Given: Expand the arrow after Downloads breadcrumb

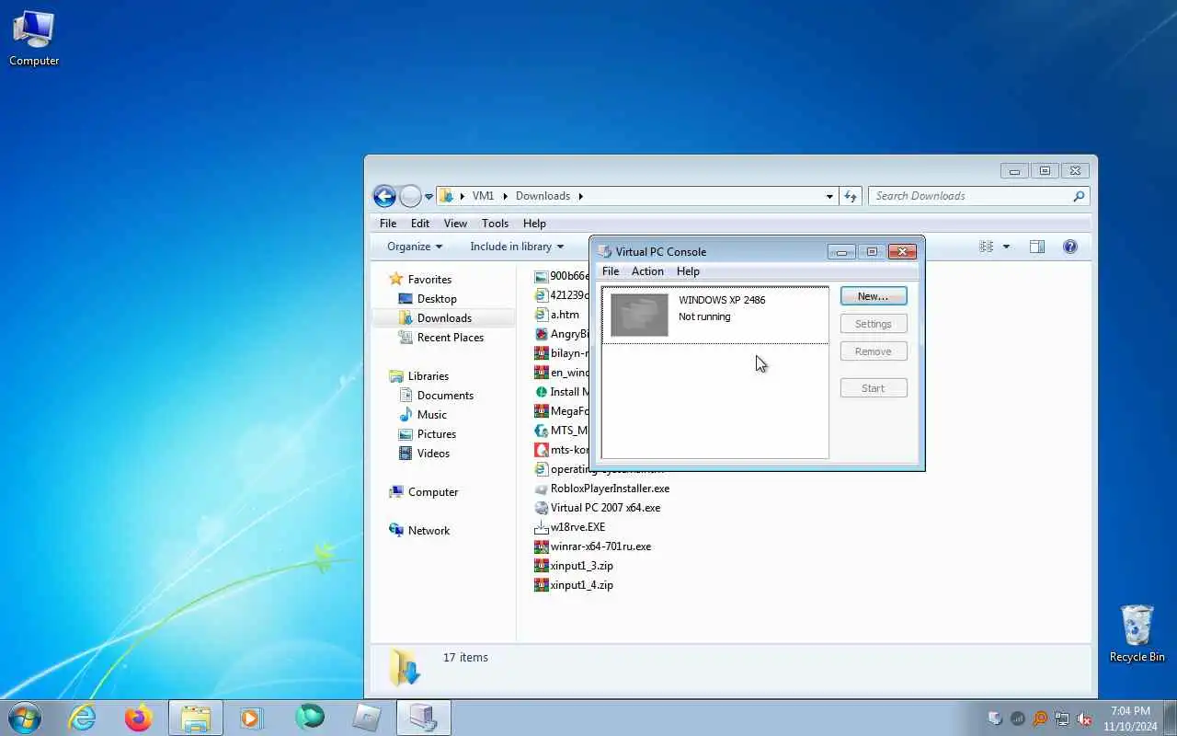Looking at the screenshot, I should click(580, 196).
